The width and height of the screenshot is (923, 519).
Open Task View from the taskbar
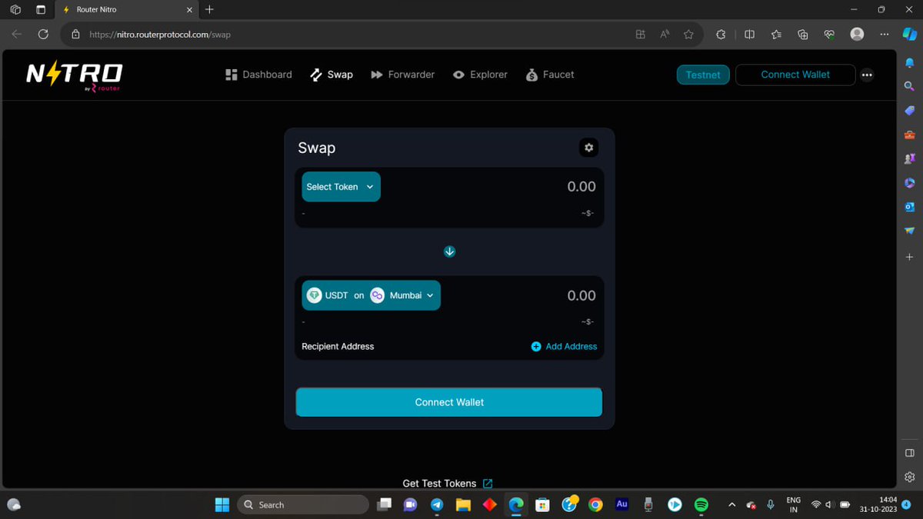pyautogui.click(x=385, y=505)
